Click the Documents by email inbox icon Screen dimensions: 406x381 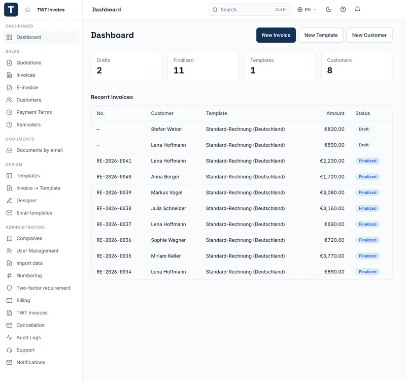pyautogui.click(x=9, y=150)
